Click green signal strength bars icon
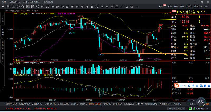The height and width of the screenshot is (112, 211). pyautogui.click(x=194, y=108)
